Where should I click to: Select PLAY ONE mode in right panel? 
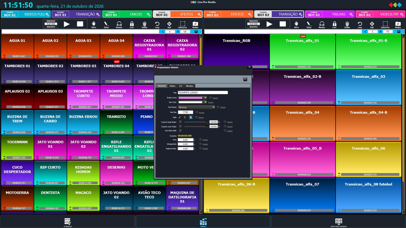(x=253, y=24)
